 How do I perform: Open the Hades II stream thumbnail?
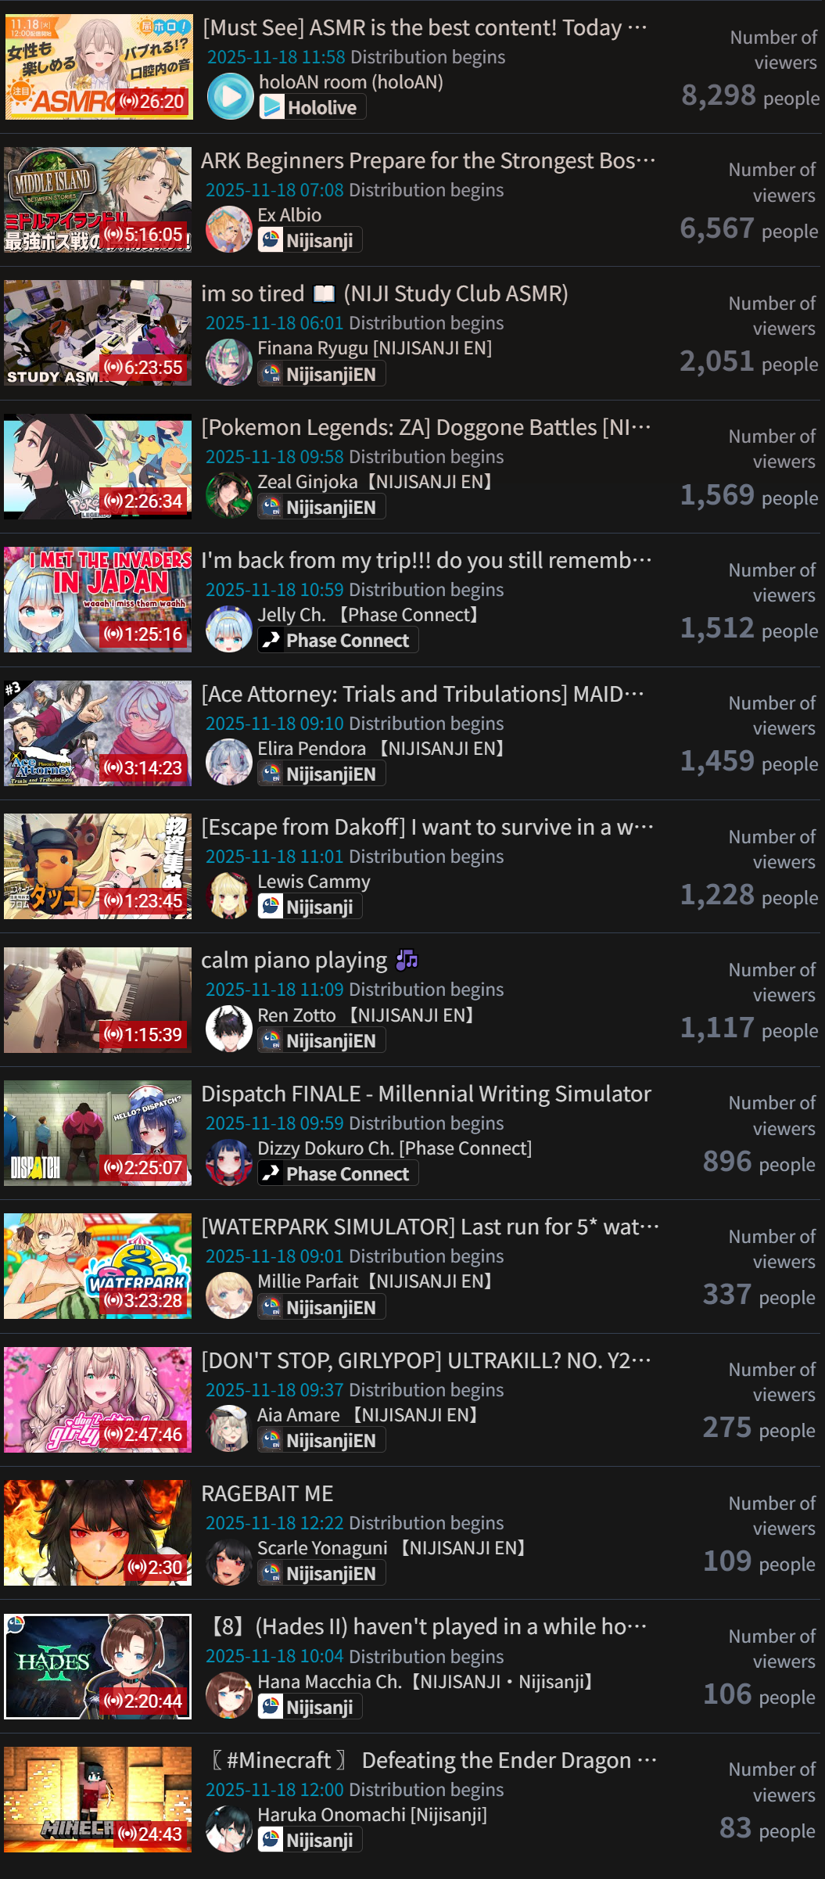[98, 1666]
